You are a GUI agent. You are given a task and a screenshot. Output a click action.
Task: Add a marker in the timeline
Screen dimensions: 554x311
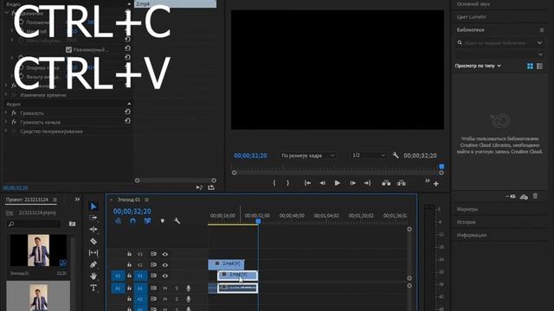[x=163, y=221]
